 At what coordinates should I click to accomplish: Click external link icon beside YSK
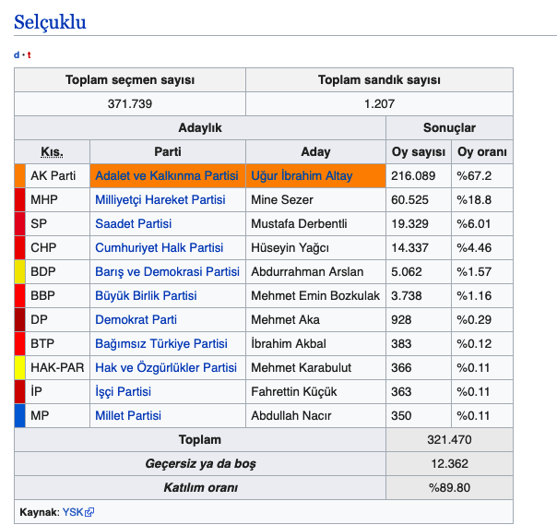tap(89, 513)
